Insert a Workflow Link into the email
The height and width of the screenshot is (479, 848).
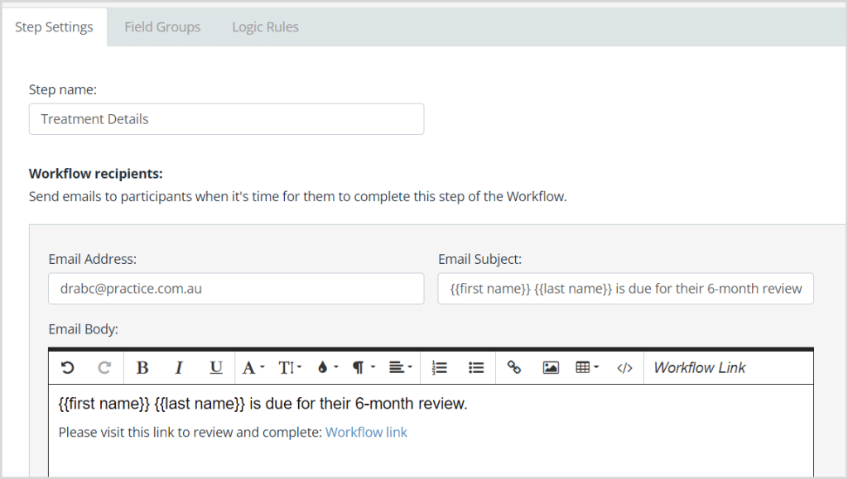click(x=700, y=367)
